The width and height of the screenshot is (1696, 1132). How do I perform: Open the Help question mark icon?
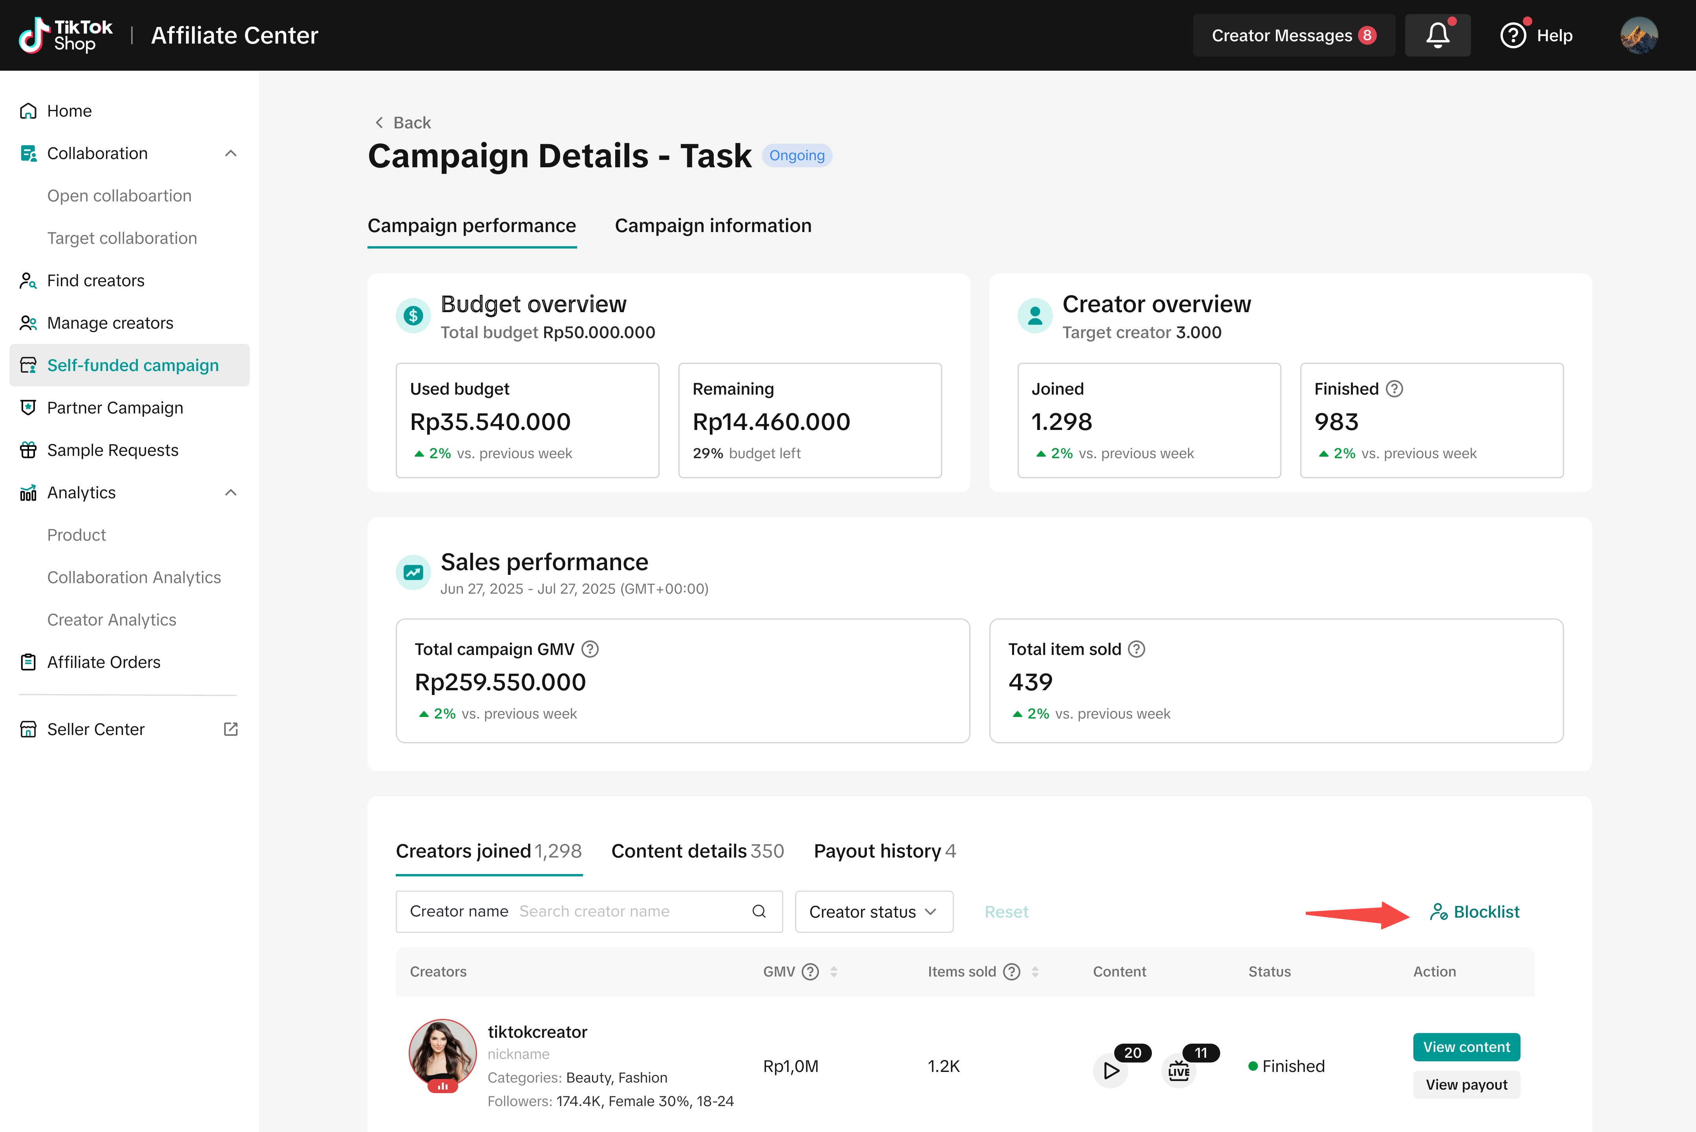1513,35
